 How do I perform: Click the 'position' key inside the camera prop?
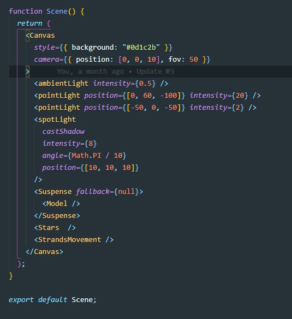pyautogui.click(x=93, y=60)
